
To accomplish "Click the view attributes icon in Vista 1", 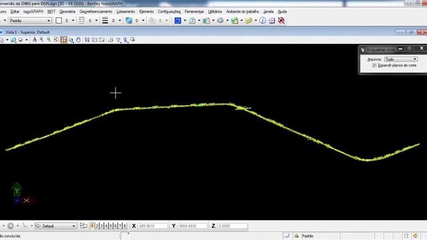I will pyautogui.click(x=1, y=40).
